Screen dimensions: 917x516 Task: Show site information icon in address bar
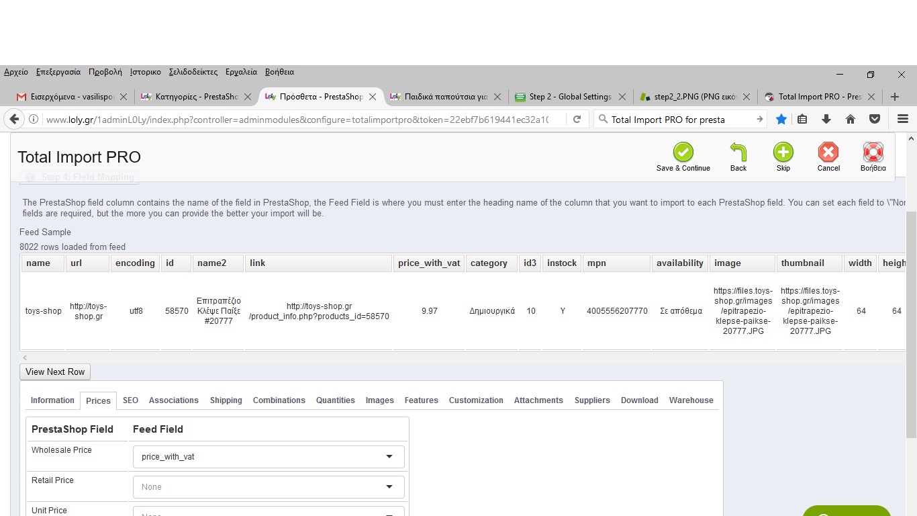point(34,120)
